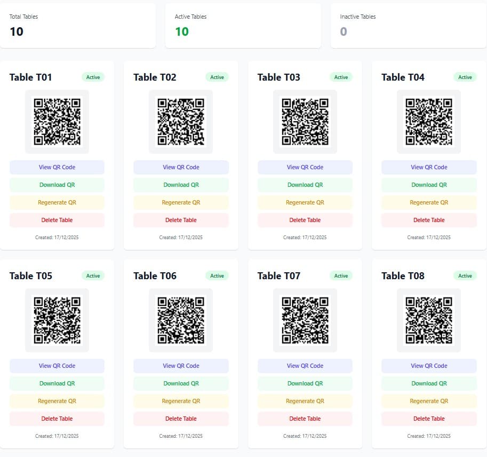
Task: Regenerate QR for Table T01
Action: (57, 202)
